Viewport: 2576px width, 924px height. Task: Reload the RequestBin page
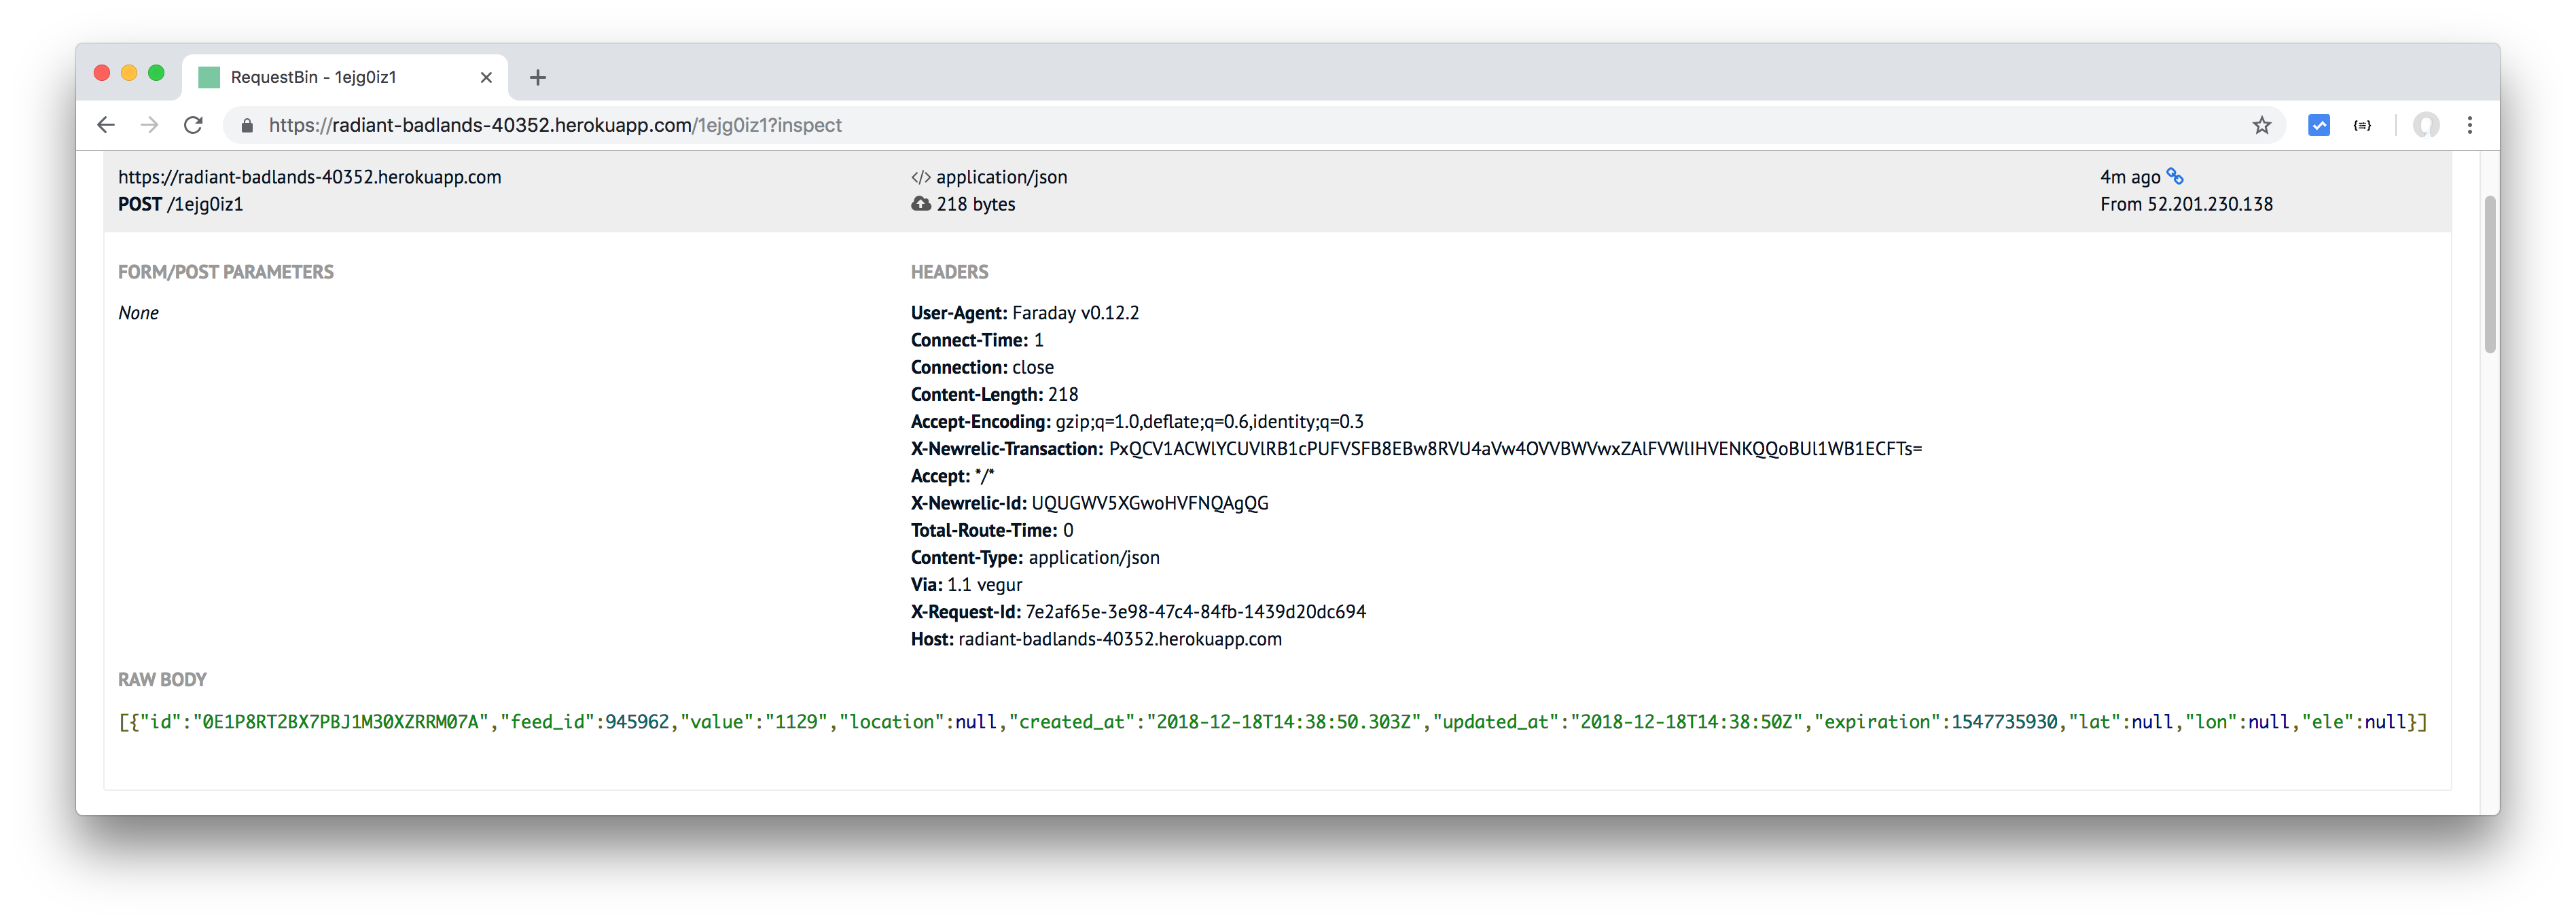tap(194, 125)
